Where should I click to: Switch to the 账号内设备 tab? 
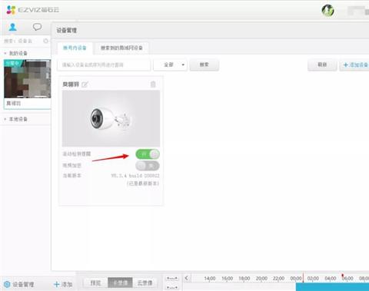click(x=75, y=48)
